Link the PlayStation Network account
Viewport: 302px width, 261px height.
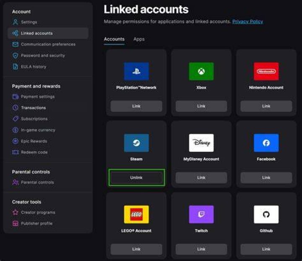point(136,106)
